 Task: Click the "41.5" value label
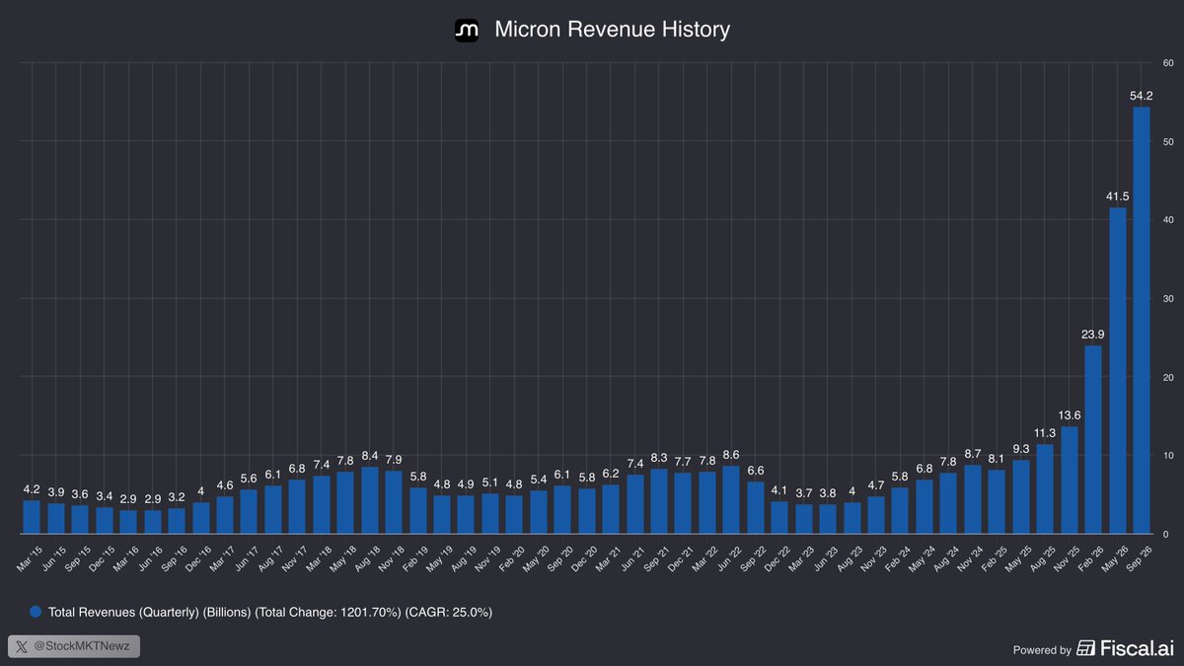click(x=1118, y=196)
